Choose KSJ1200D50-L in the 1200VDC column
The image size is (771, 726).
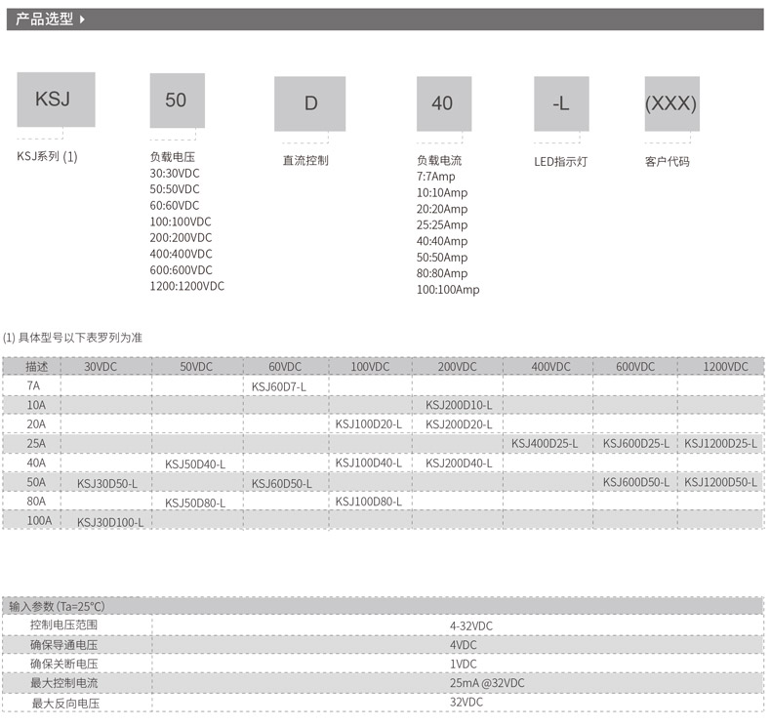(720, 482)
